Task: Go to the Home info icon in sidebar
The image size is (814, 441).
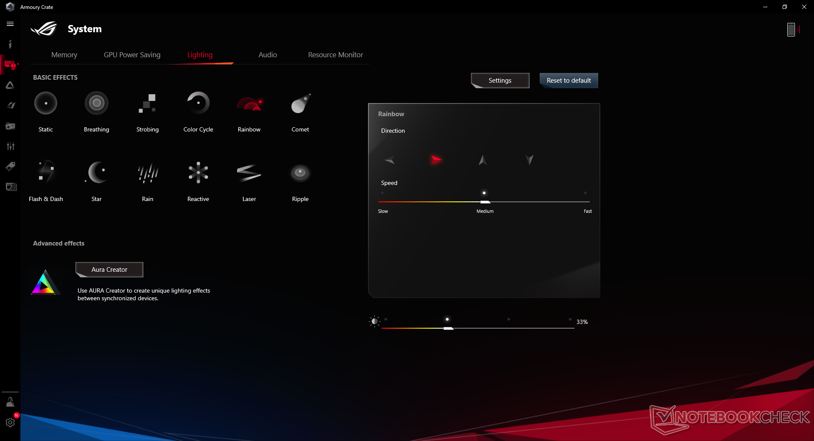Action: point(10,44)
